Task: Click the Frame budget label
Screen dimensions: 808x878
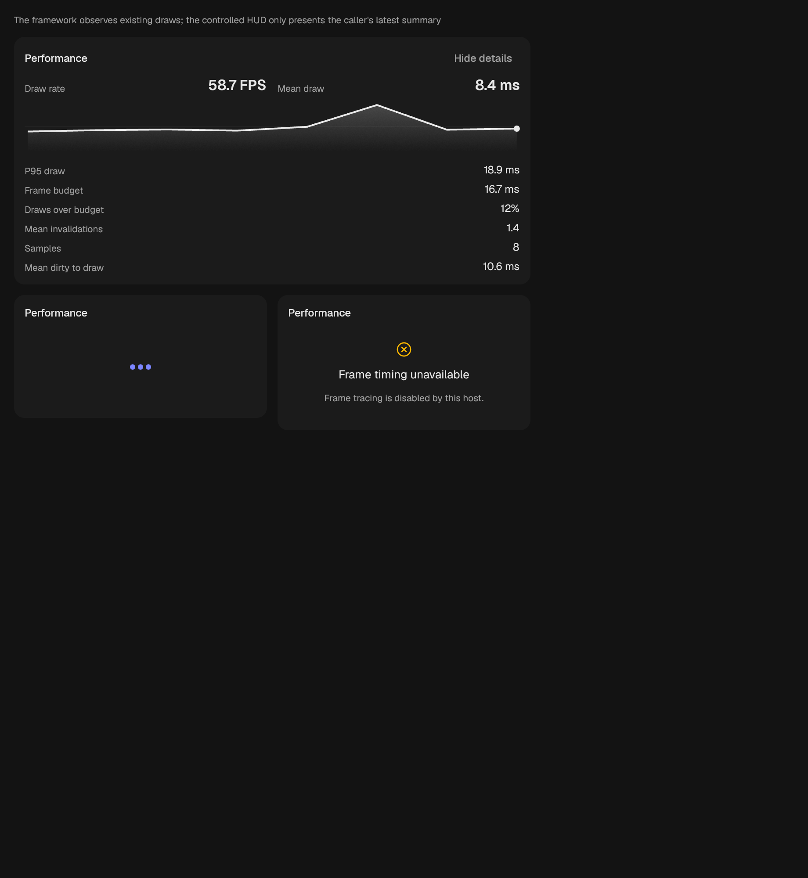Action: coord(54,191)
